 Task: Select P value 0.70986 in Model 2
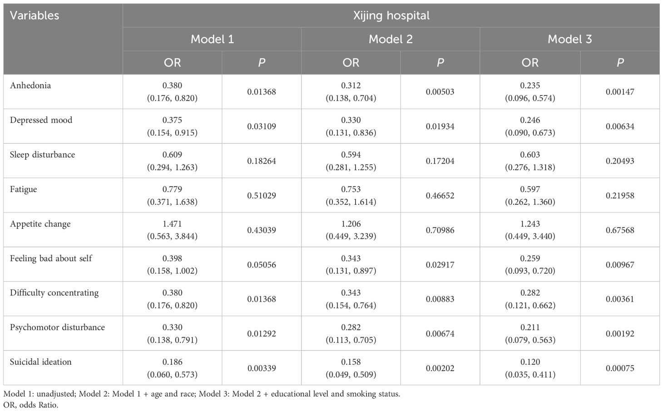click(x=440, y=230)
